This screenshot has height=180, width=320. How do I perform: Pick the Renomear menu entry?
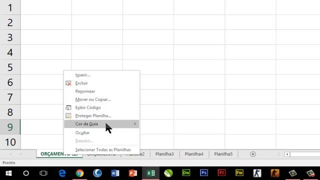[85, 91]
